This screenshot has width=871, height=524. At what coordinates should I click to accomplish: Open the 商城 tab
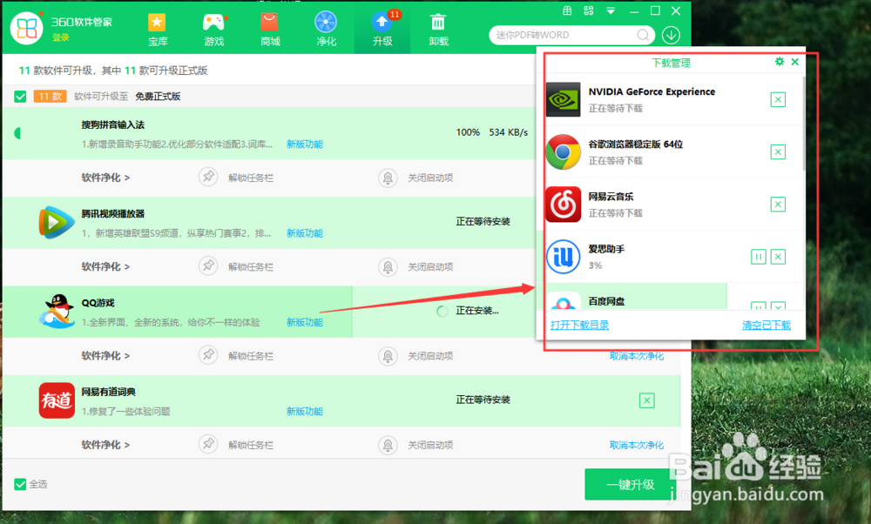tap(270, 30)
